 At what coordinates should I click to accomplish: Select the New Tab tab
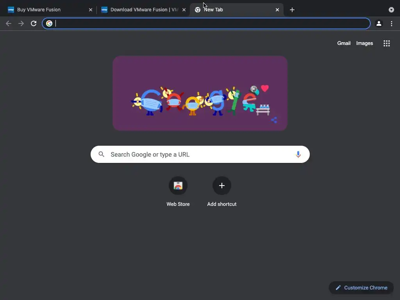[237, 10]
